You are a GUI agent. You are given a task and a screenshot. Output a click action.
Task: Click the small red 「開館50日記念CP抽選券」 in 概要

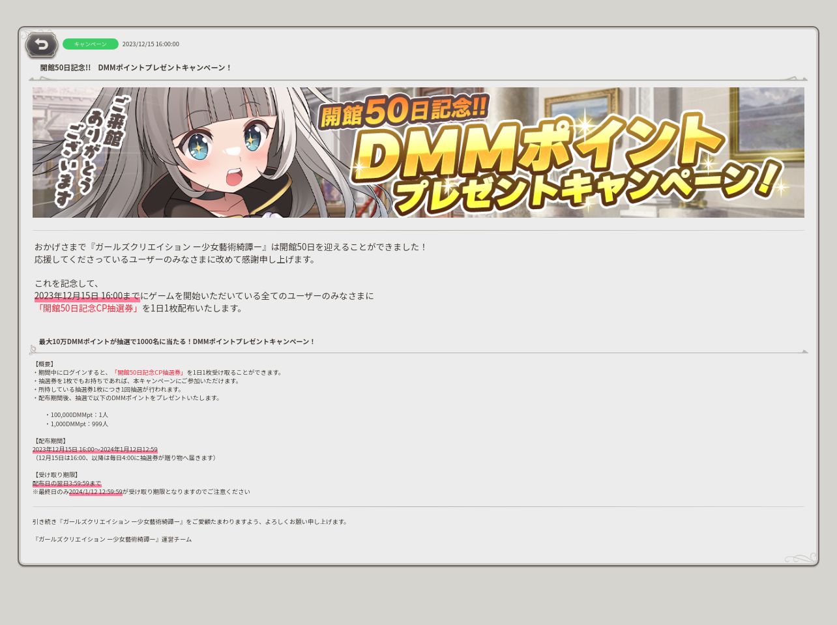[x=149, y=373]
